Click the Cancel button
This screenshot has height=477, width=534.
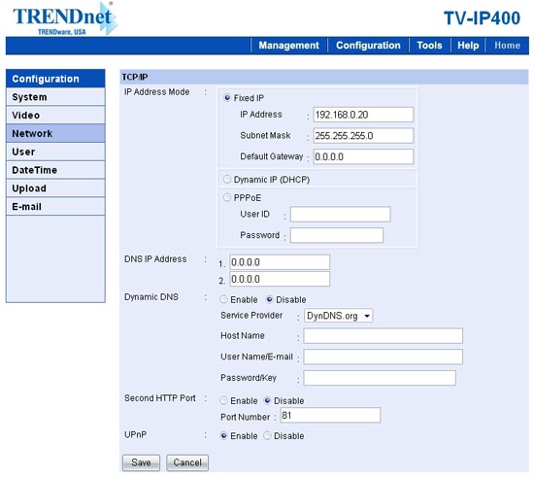[x=187, y=462]
